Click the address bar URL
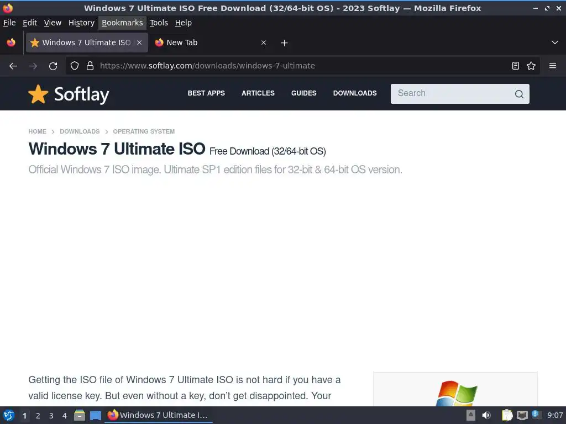This screenshot has width=566, height=424. (208, 66)
